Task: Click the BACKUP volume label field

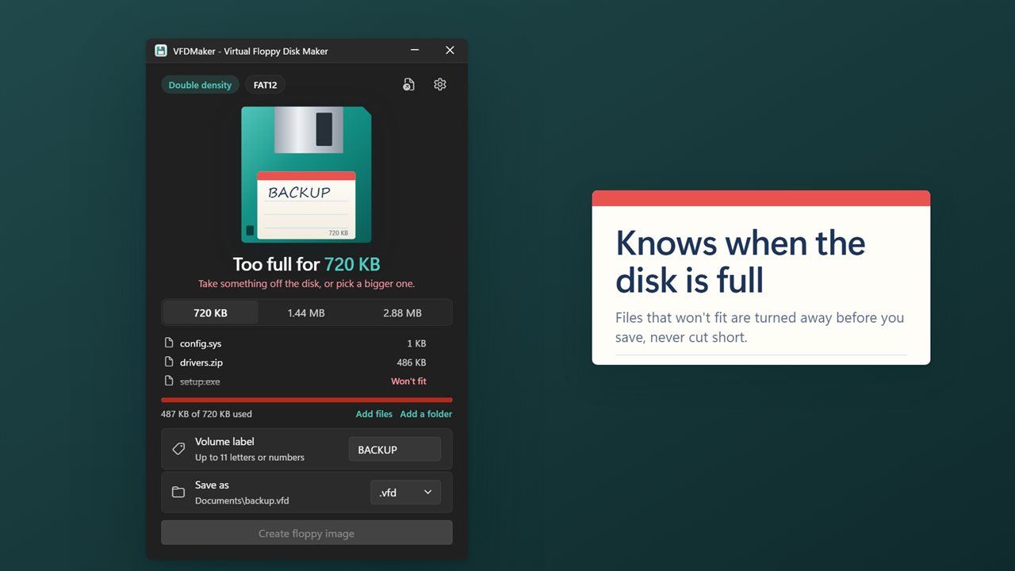Action: point(395,449)
